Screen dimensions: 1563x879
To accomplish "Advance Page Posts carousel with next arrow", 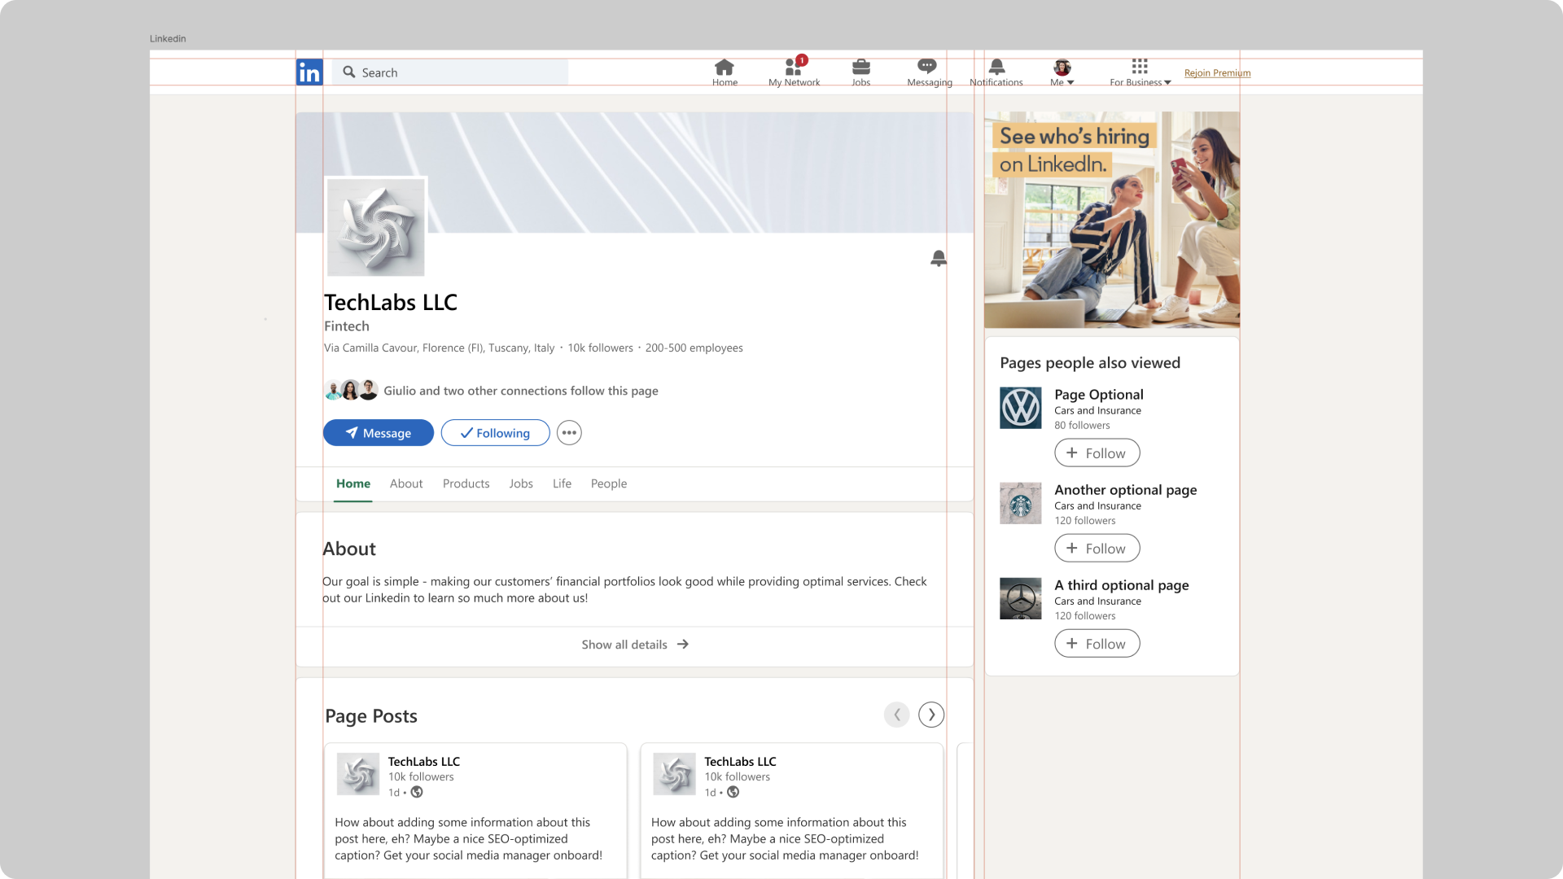I will click(x=930, y=715).
